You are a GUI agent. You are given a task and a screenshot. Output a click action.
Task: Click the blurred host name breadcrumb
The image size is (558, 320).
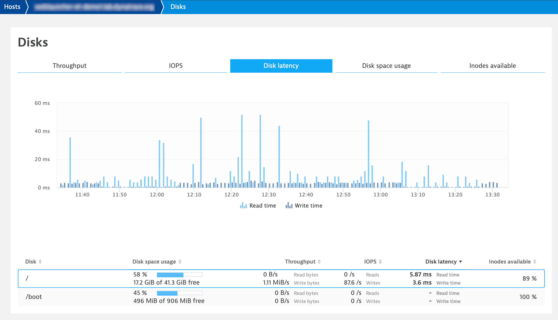pyautogui.click(x=94, y=7)
